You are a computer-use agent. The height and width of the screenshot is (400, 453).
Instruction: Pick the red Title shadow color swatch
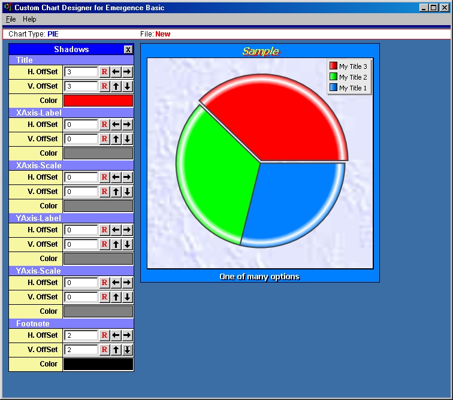pos(98,101)
